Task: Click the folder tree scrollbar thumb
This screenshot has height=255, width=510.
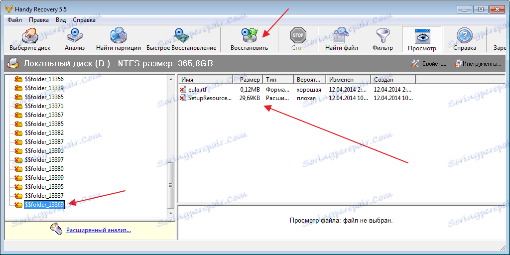Action: (x=171, y=185)
